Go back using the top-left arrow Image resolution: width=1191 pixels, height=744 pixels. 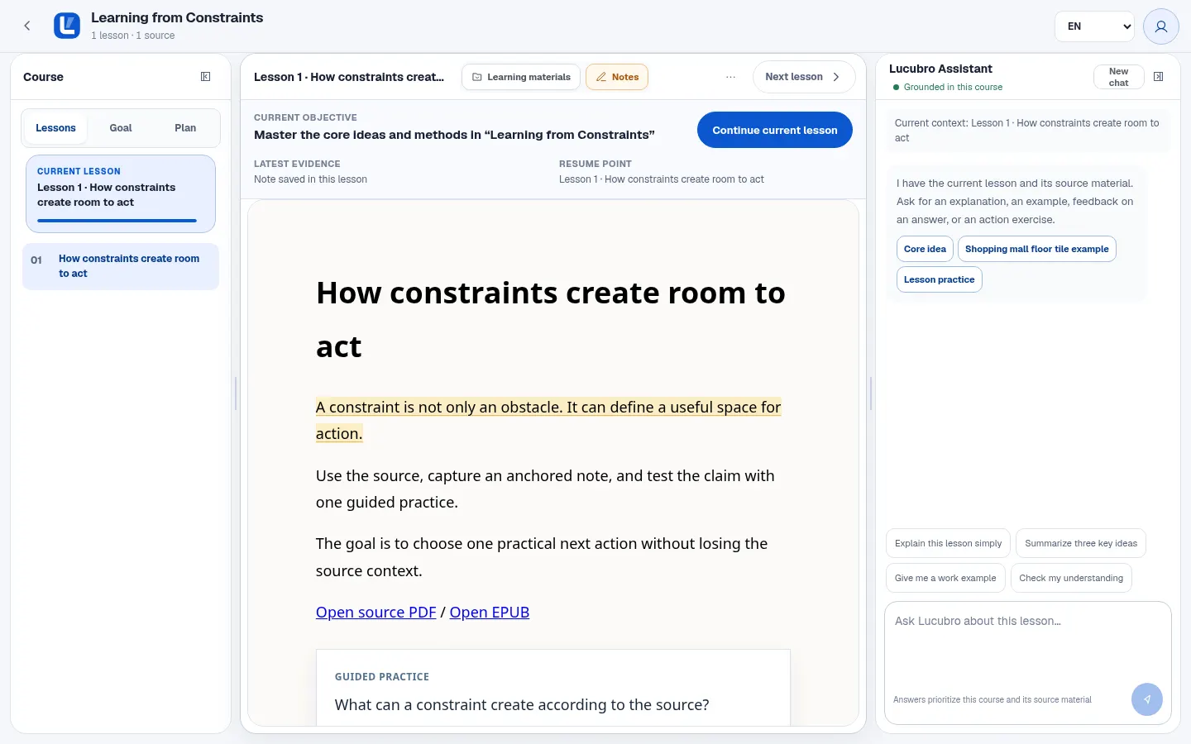pyautogui.click(x=27, y=26)
